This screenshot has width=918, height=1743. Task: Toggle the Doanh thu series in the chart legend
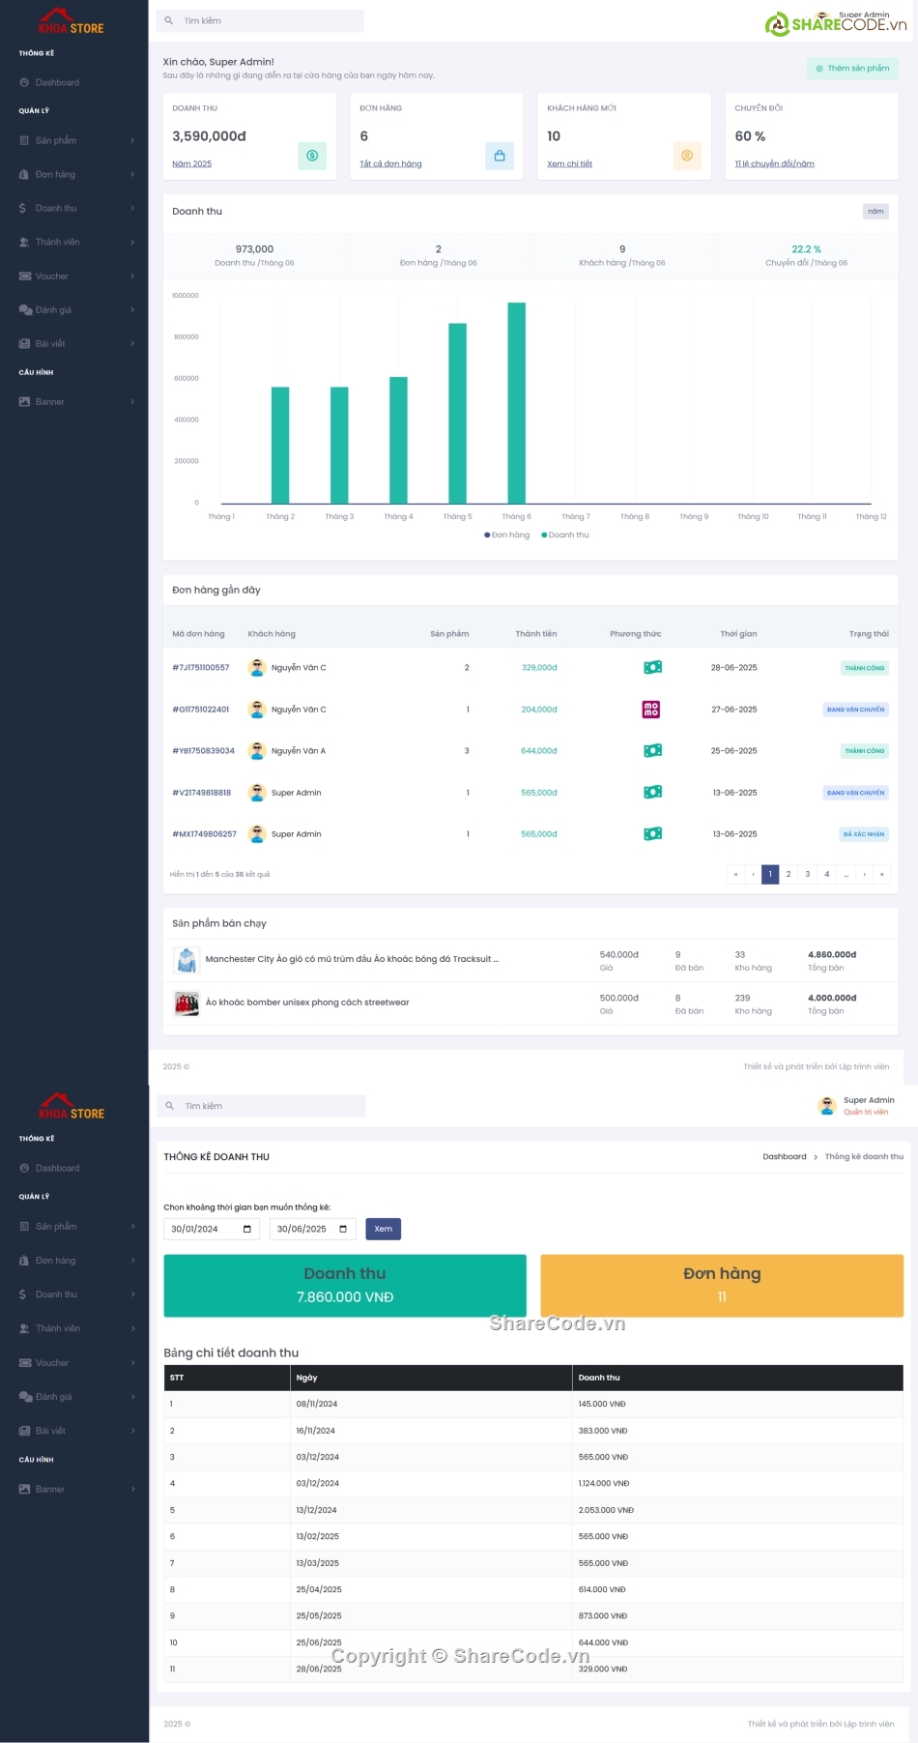pyautogui.click(x=565, y=535)
